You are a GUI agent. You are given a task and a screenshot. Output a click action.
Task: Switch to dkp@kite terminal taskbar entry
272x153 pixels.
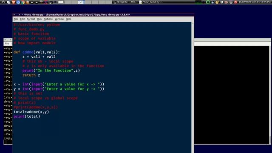(x=125, y=2)
